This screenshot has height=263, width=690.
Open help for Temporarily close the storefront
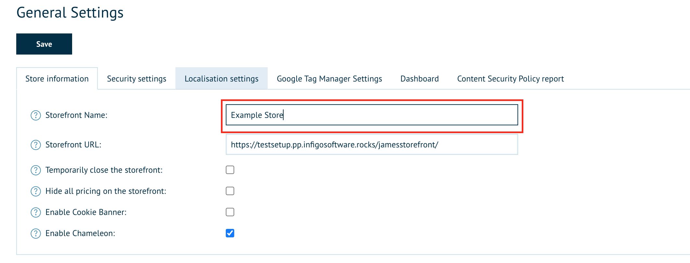coord(36,170)
